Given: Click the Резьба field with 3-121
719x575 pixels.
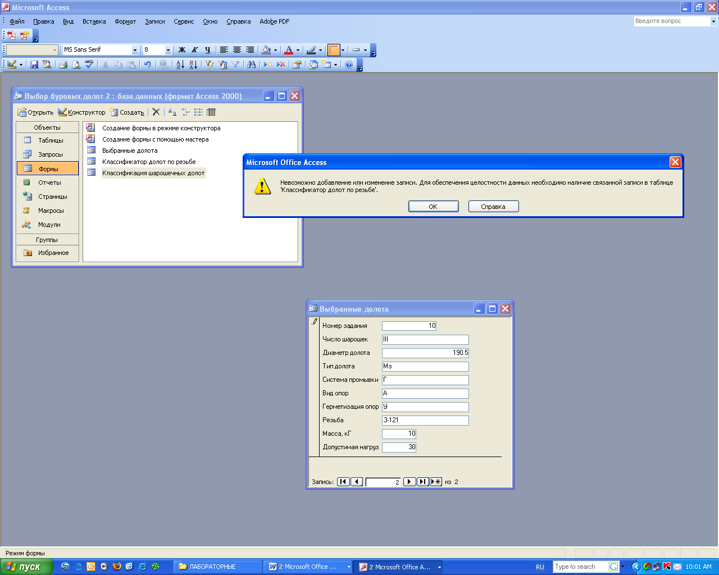Looking at the screenshot, I should click(x=425, y=420).
